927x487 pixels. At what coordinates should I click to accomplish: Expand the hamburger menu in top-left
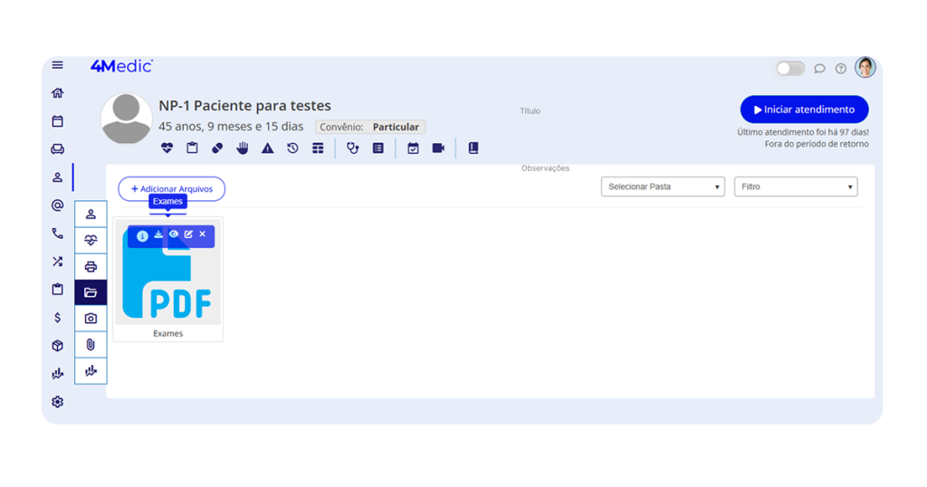[x=58, y=65]
